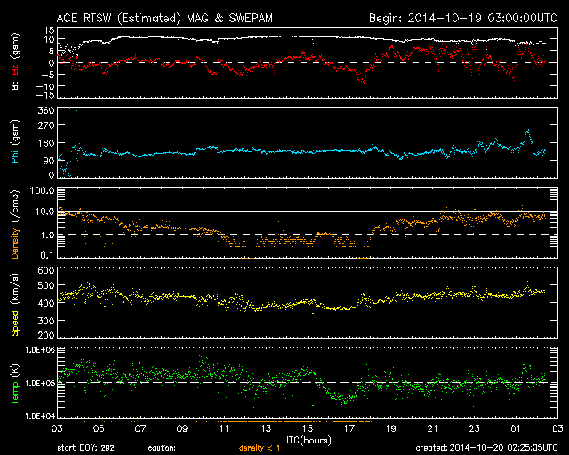Click the '270' tick label on the Phi axis
This screenshot has height=455, width=569.
pyautogui.click(x=46, y=125)
